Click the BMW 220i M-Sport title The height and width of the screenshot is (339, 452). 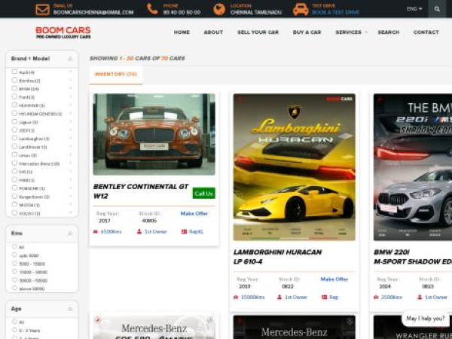pos(413,257)
